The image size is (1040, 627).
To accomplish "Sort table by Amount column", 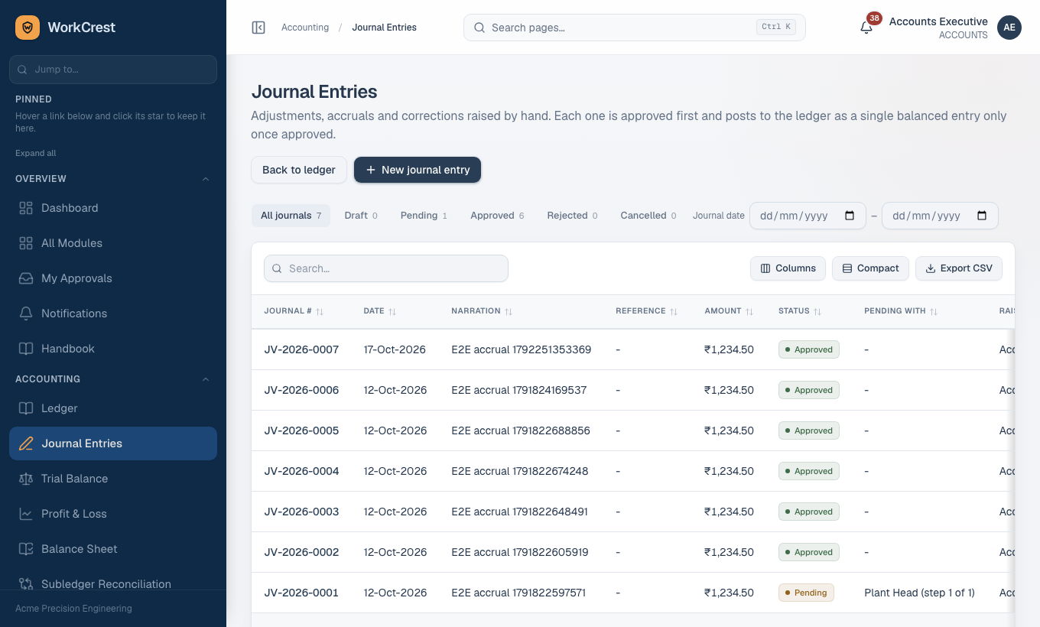I will pyautogui.click(x=729, y=311).
